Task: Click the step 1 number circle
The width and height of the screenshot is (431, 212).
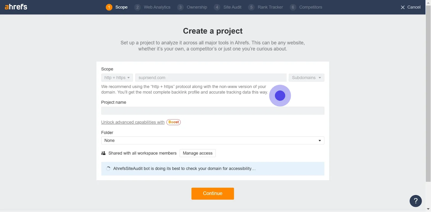Action: (x=109, y=7)
